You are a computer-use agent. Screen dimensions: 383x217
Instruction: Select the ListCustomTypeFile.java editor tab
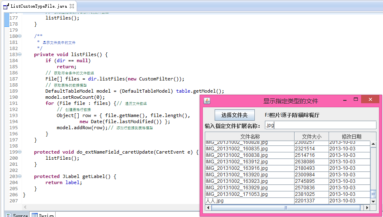click(39, 6)
